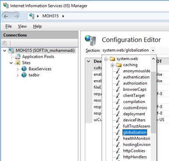Expand the tadbir site
This screenshot has height=161, width=169.
17,75
